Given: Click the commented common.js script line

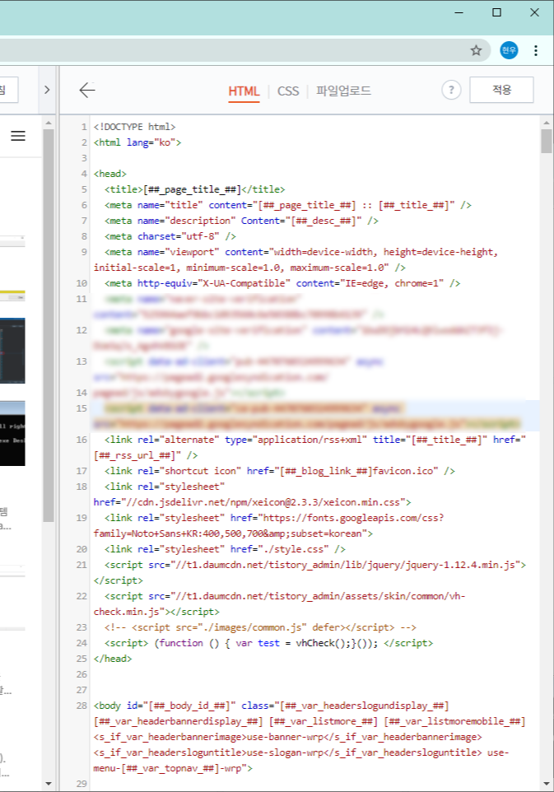Looking at the screenshot, I should [260, 628].
